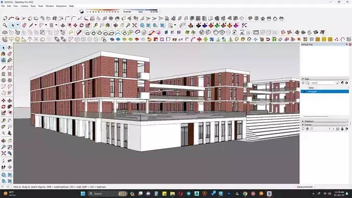Select the Push/Pull tool in left toolbar
Viewport: 352px width, 198px height.
pyautogui.click(x=10, y=101)
